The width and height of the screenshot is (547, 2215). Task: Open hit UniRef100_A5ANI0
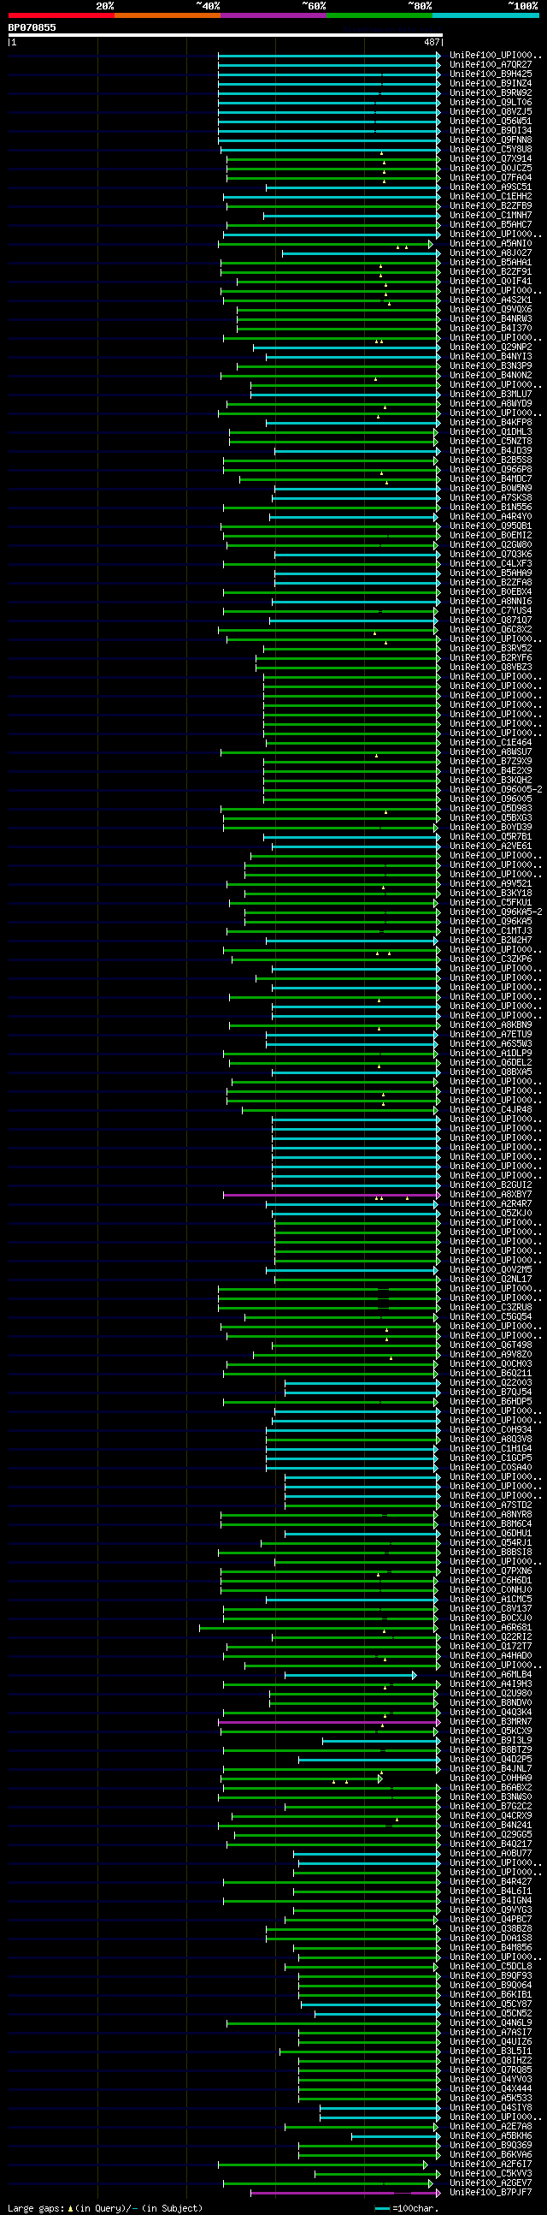pos(491,244)
